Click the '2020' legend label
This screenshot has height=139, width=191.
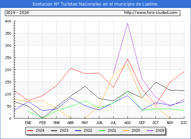click(x=136, y=130)
